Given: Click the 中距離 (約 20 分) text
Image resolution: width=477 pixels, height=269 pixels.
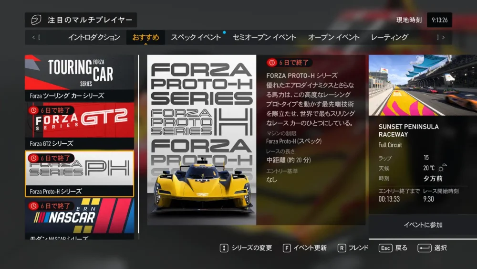Looking at the screenshot, I should tap(289, 160).
